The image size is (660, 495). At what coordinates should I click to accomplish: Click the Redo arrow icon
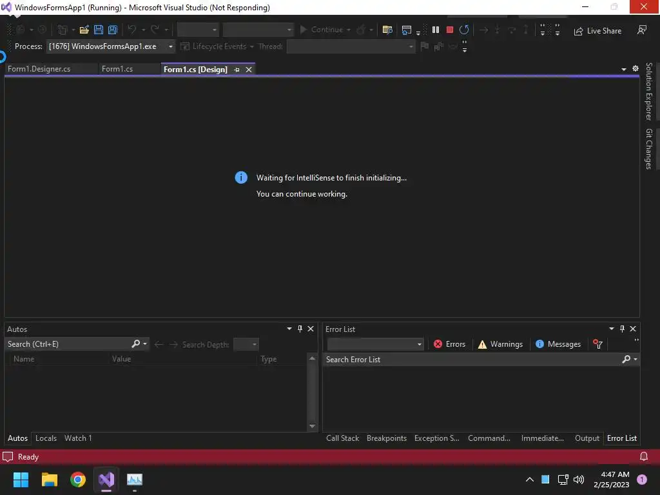155,30
